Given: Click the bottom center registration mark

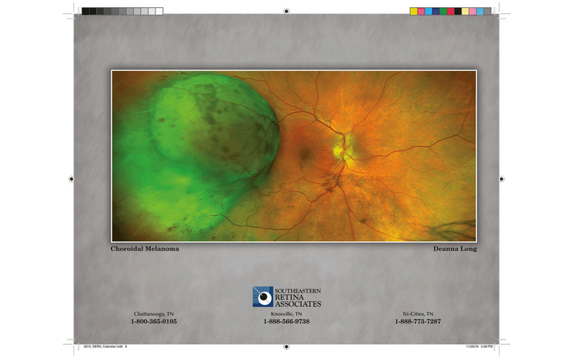Looking at the screenshot, I should coord(286,347).
